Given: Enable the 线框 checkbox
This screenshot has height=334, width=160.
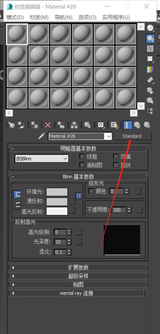Looking at the screenshot, I should pos(82,156).
